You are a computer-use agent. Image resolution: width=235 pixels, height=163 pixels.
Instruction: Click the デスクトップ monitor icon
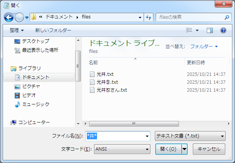(x=17, y=41)
